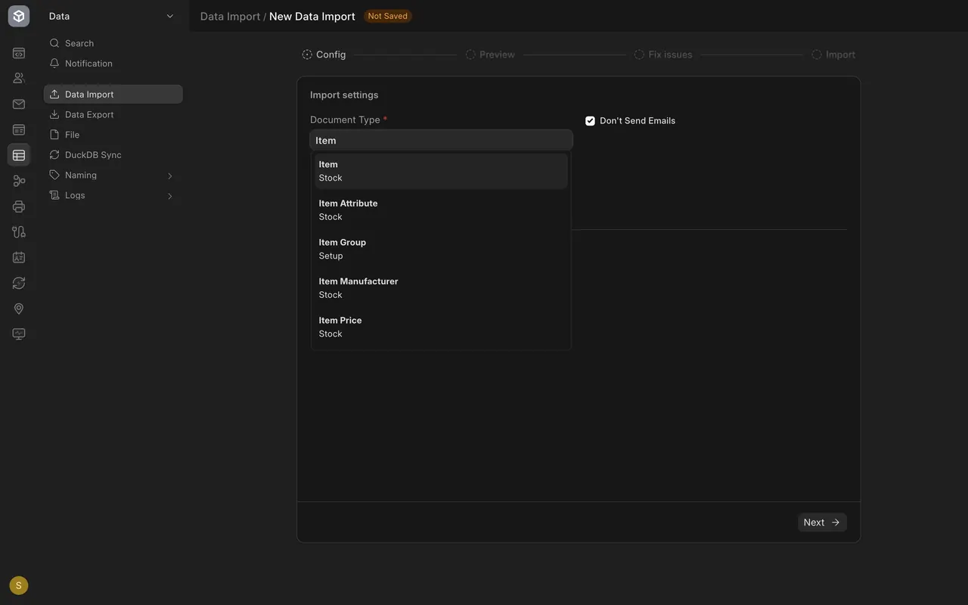968x605 pixels.
Task: Click the Next button
Action: [x=822, y=523]
